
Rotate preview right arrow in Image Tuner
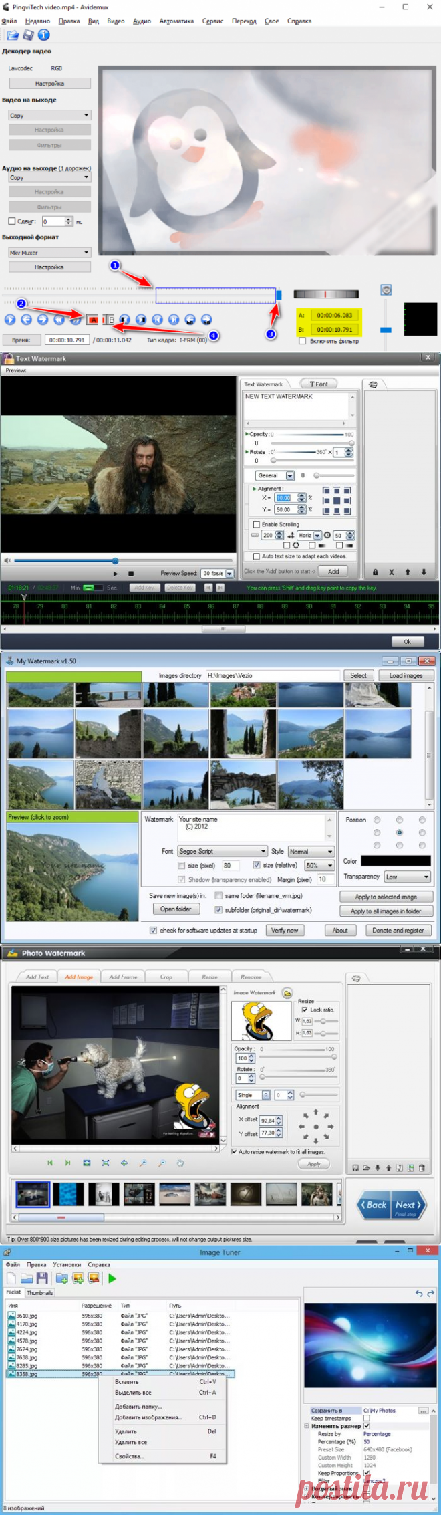[x=430, y=1294]
